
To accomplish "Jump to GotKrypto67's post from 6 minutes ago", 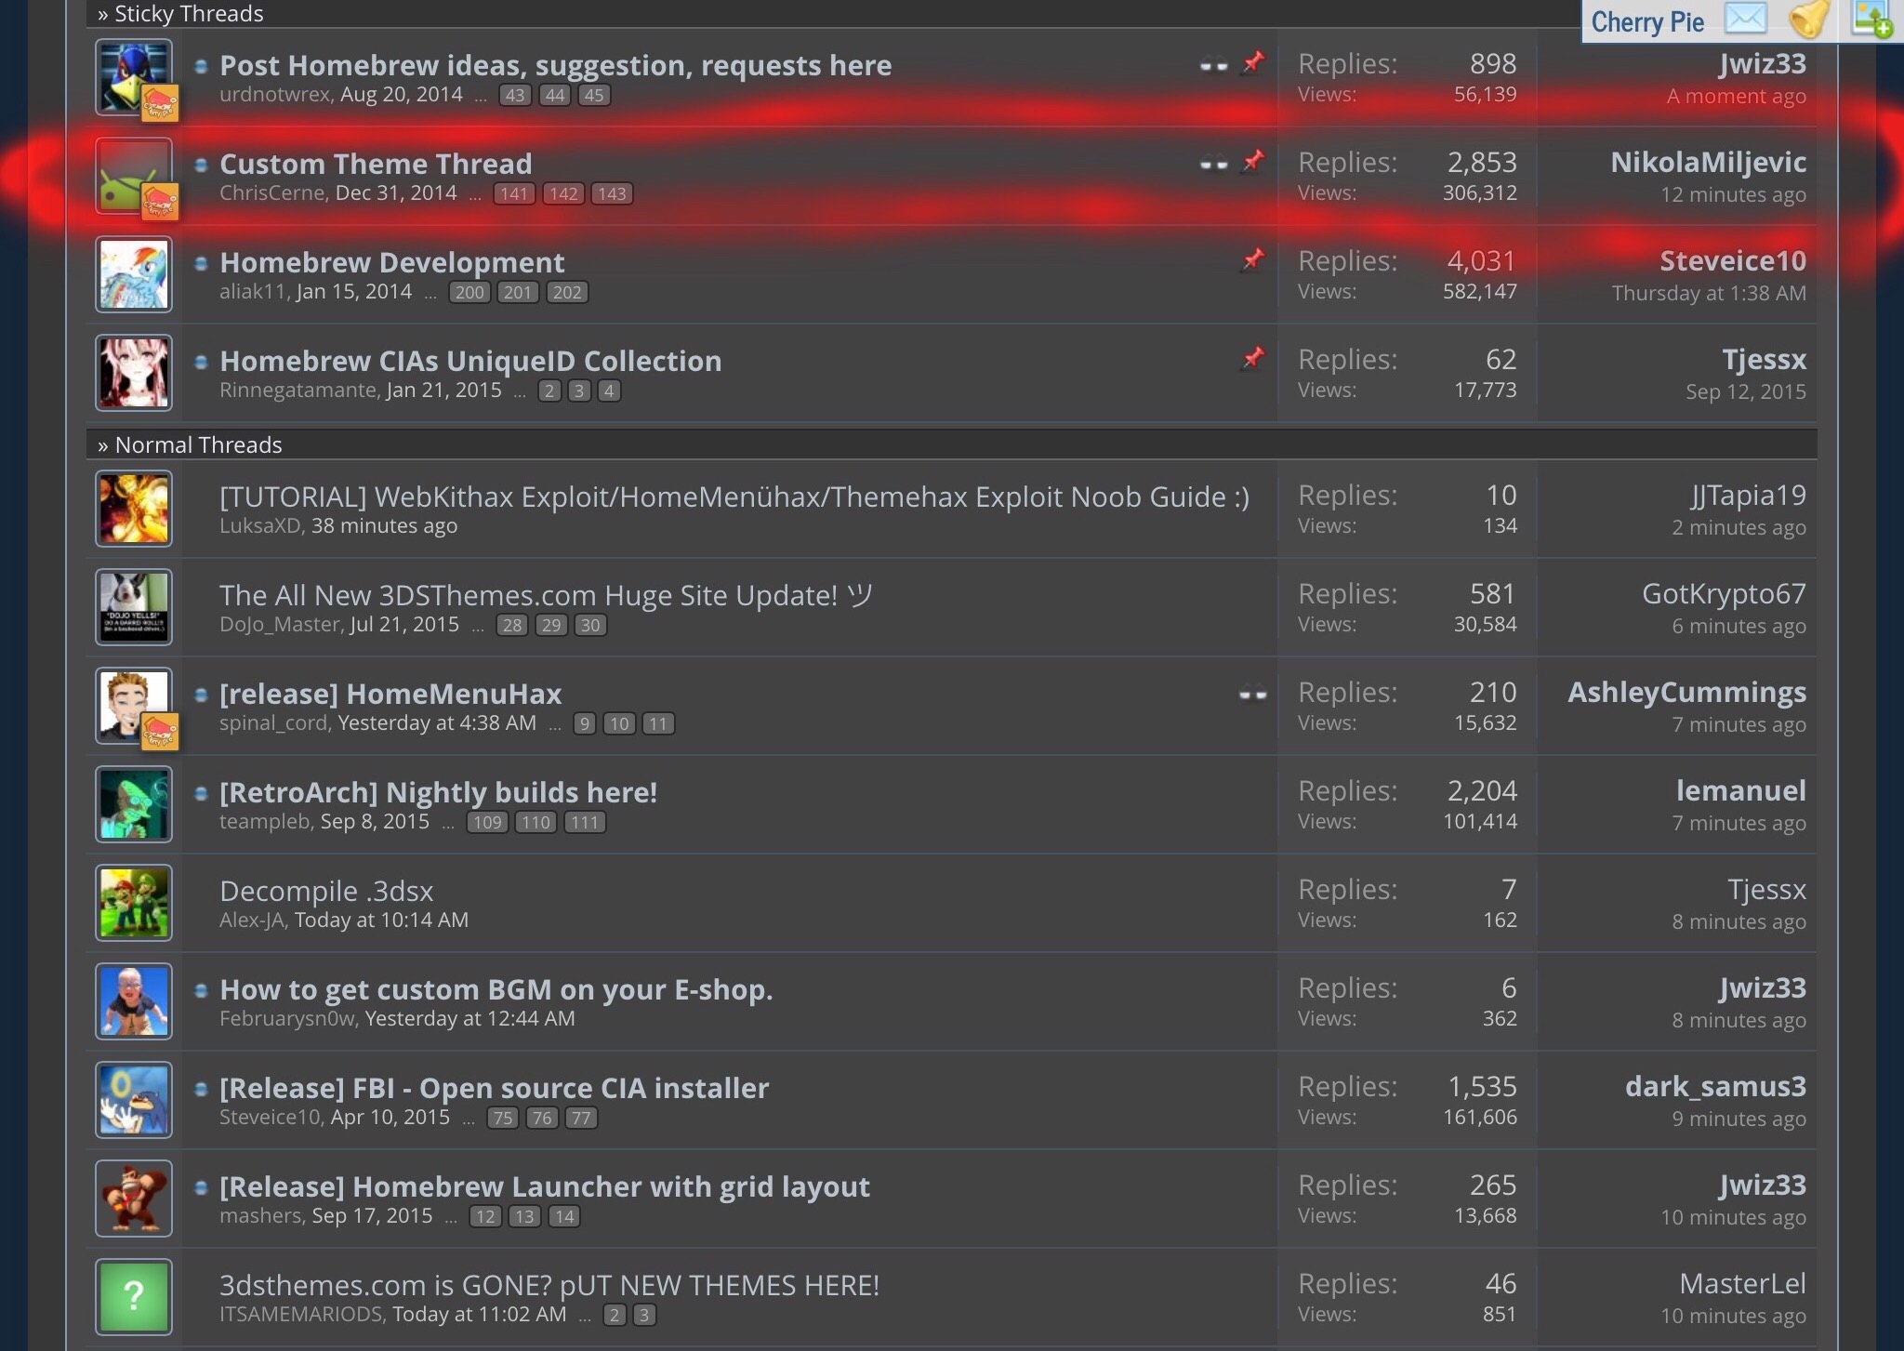I will pos(1739,626).
